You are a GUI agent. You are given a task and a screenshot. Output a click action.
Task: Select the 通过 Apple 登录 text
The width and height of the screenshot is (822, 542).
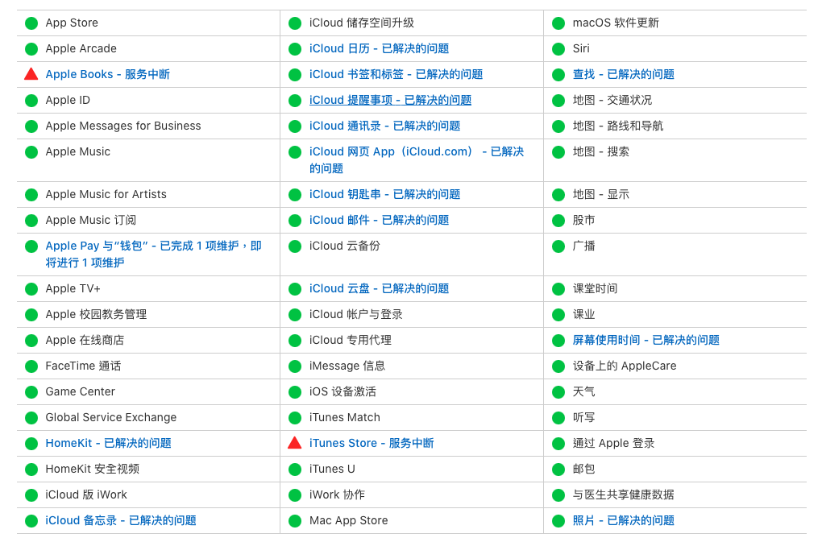click(613, 443)
